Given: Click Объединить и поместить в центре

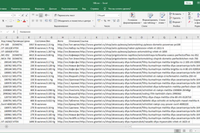Looking at the screenshot, I should (x=72, y=21).
